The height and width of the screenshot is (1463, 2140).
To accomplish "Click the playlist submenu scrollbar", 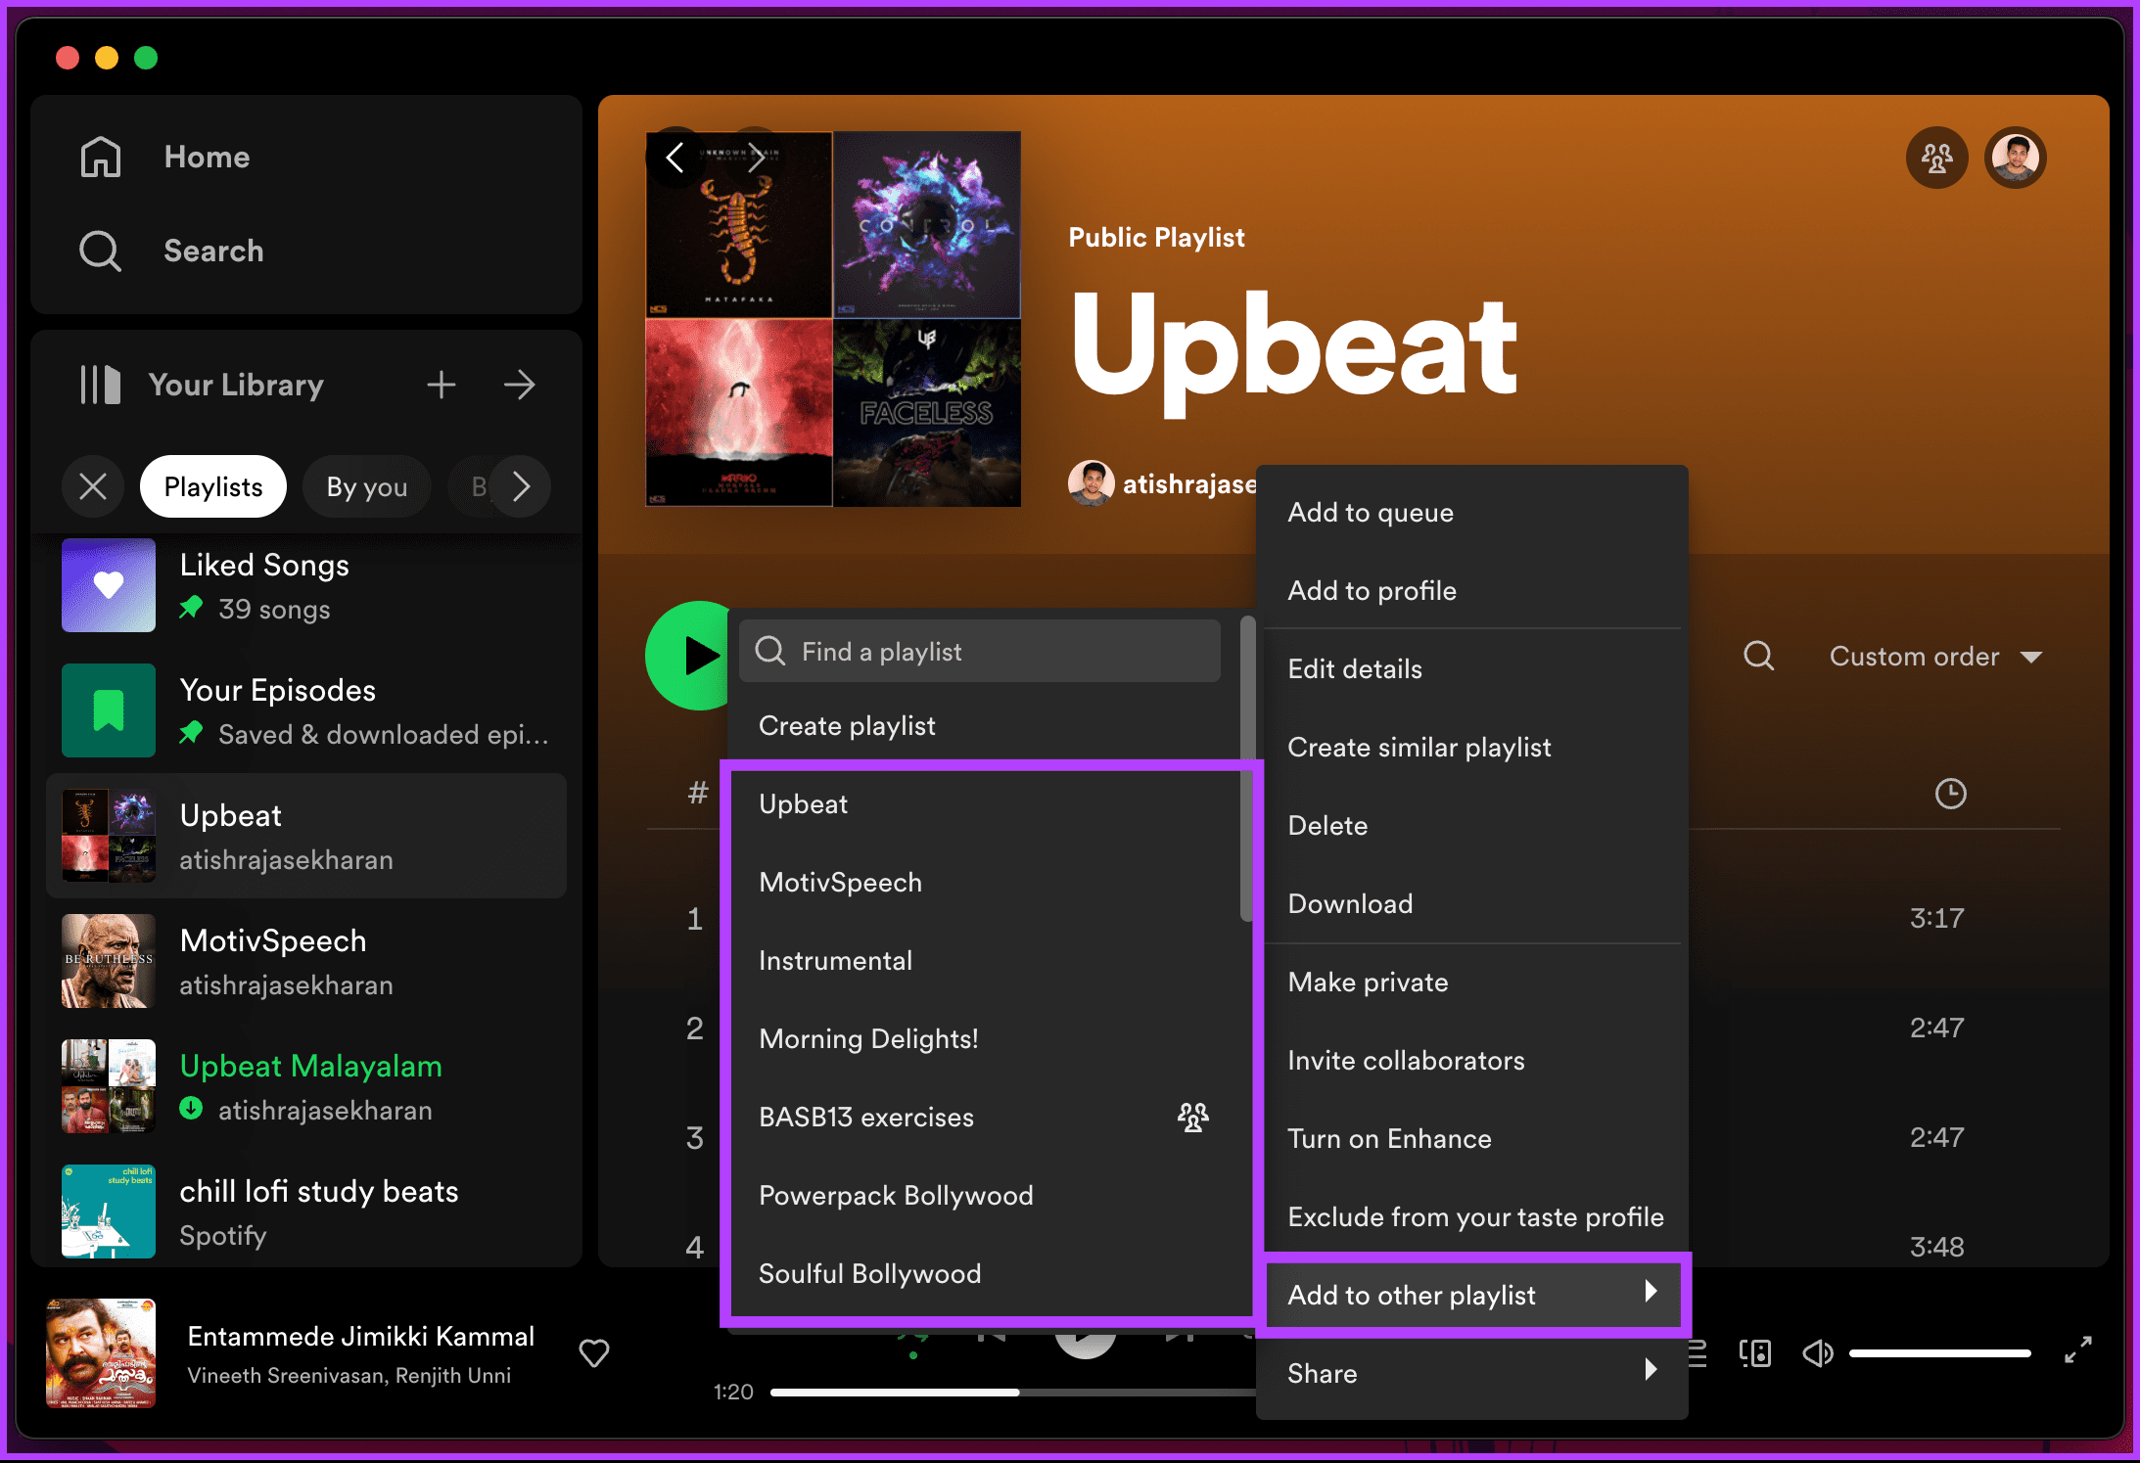I will pyautogui.click(x=1246, y=768).
